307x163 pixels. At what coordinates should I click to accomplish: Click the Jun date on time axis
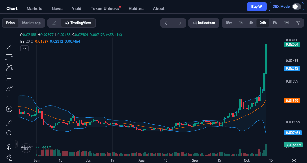pyautogui.click(x=36, y=160)
